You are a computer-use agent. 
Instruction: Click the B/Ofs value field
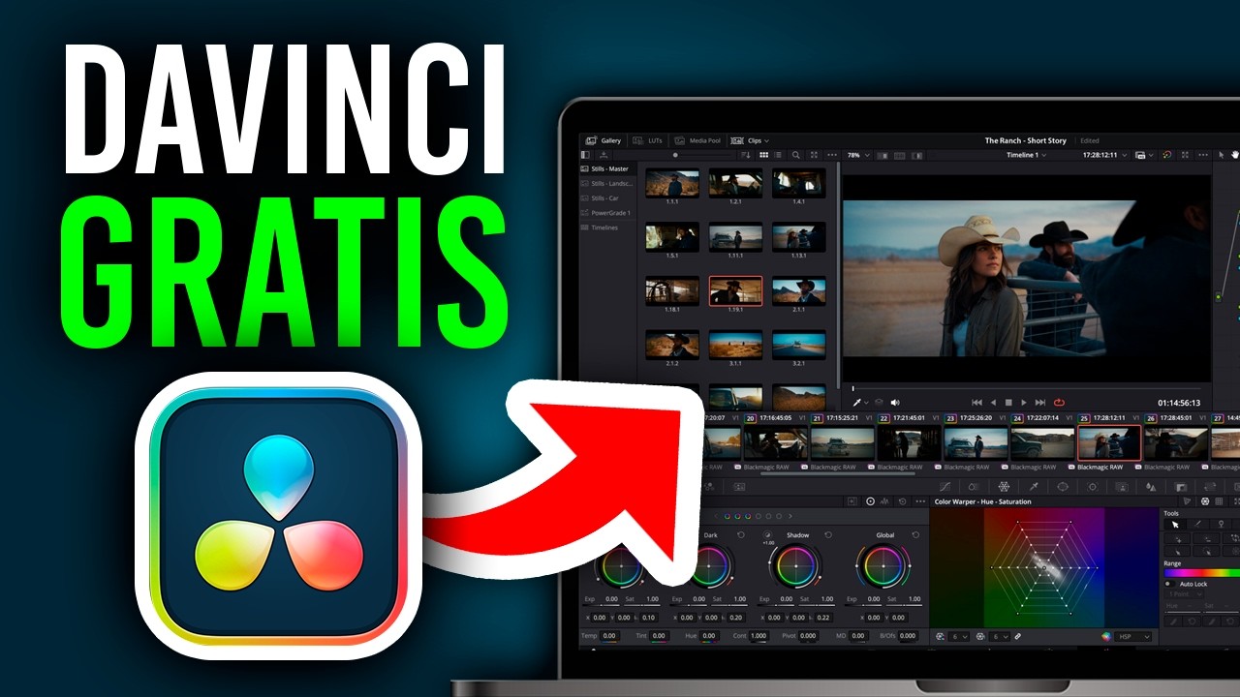(x=907, y=636)
